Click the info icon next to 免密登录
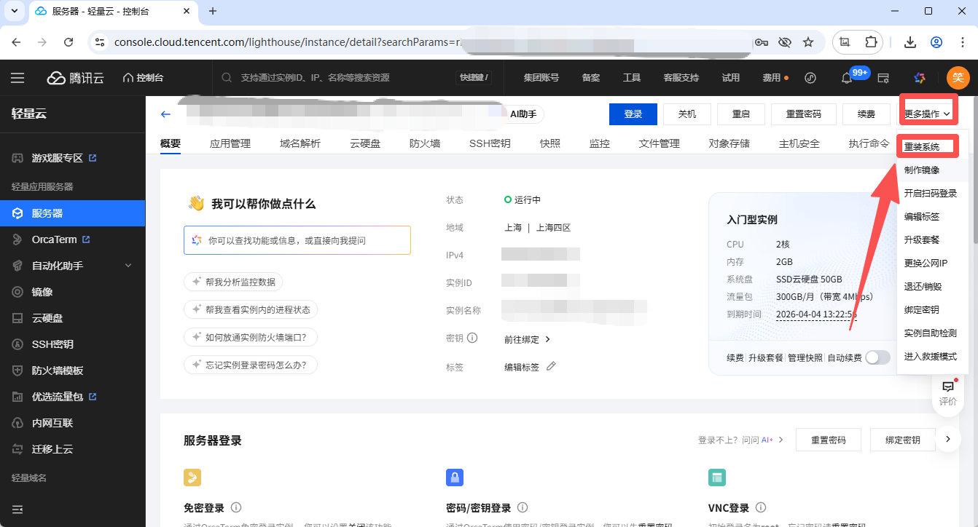The height and width of the screenshot is (527, 978). point(236,507)
